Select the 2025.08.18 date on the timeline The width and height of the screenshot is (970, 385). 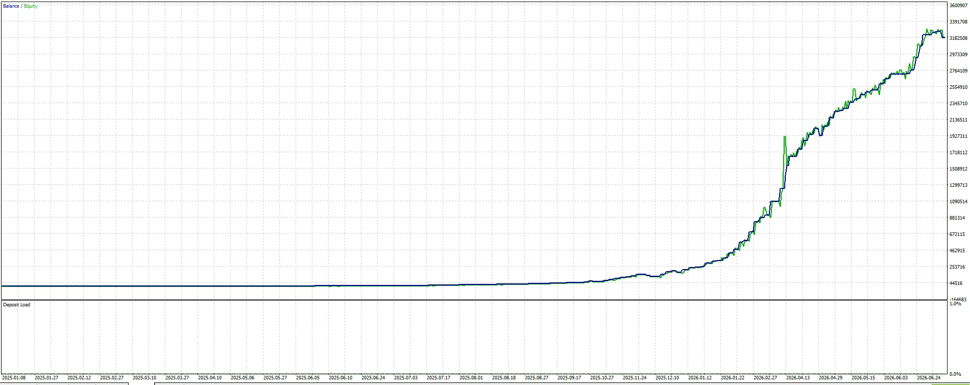504,378
